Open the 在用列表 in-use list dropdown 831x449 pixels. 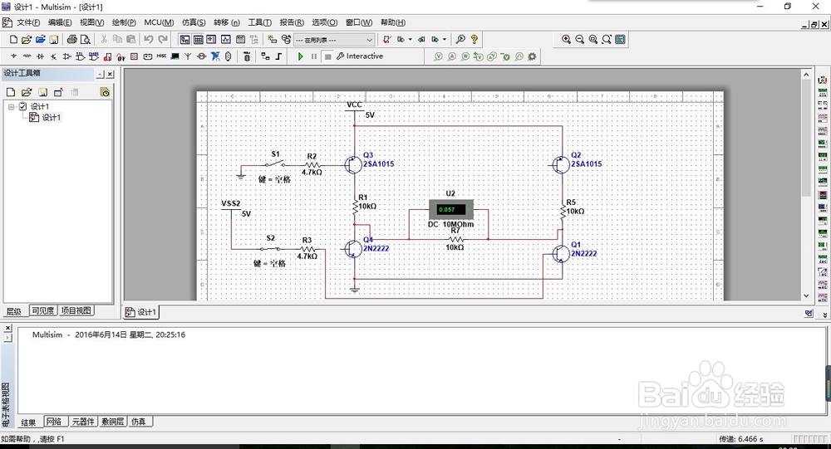tap(370, 39)
